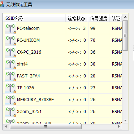This screenshot has height=134, width=134.
Task: Click the xfmj4 wireless antenna icon
Action: tap(10, 64)
